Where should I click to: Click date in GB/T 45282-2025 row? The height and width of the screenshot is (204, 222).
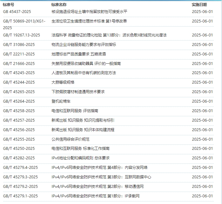pos(202,158)
